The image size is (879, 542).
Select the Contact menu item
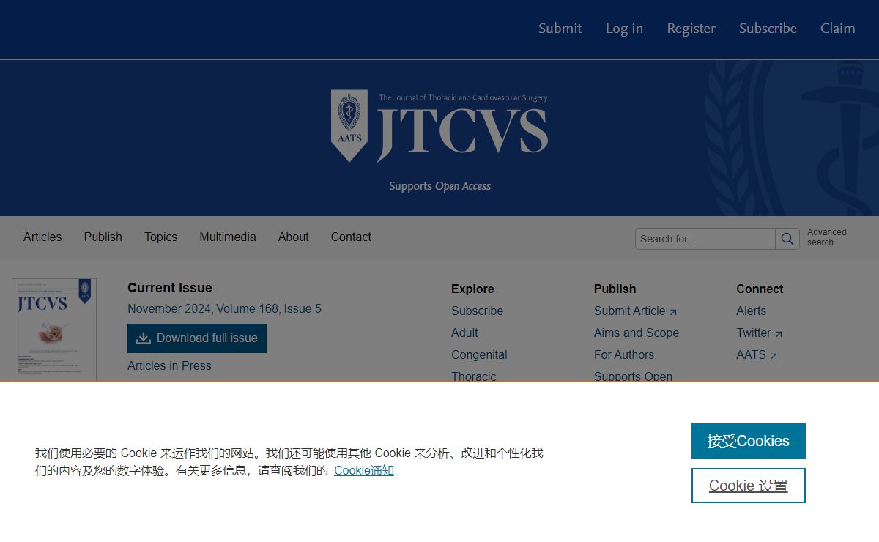pos(351,237)
